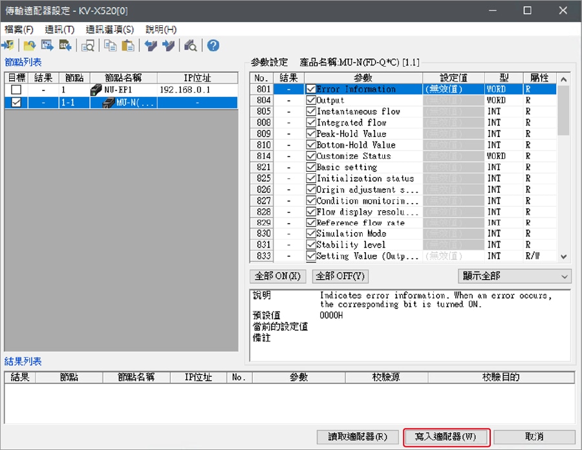The width and height of the screenshot is (582, 450).
Task: Click the search adapter magnifier icon
Action: (x=191, y=45)
